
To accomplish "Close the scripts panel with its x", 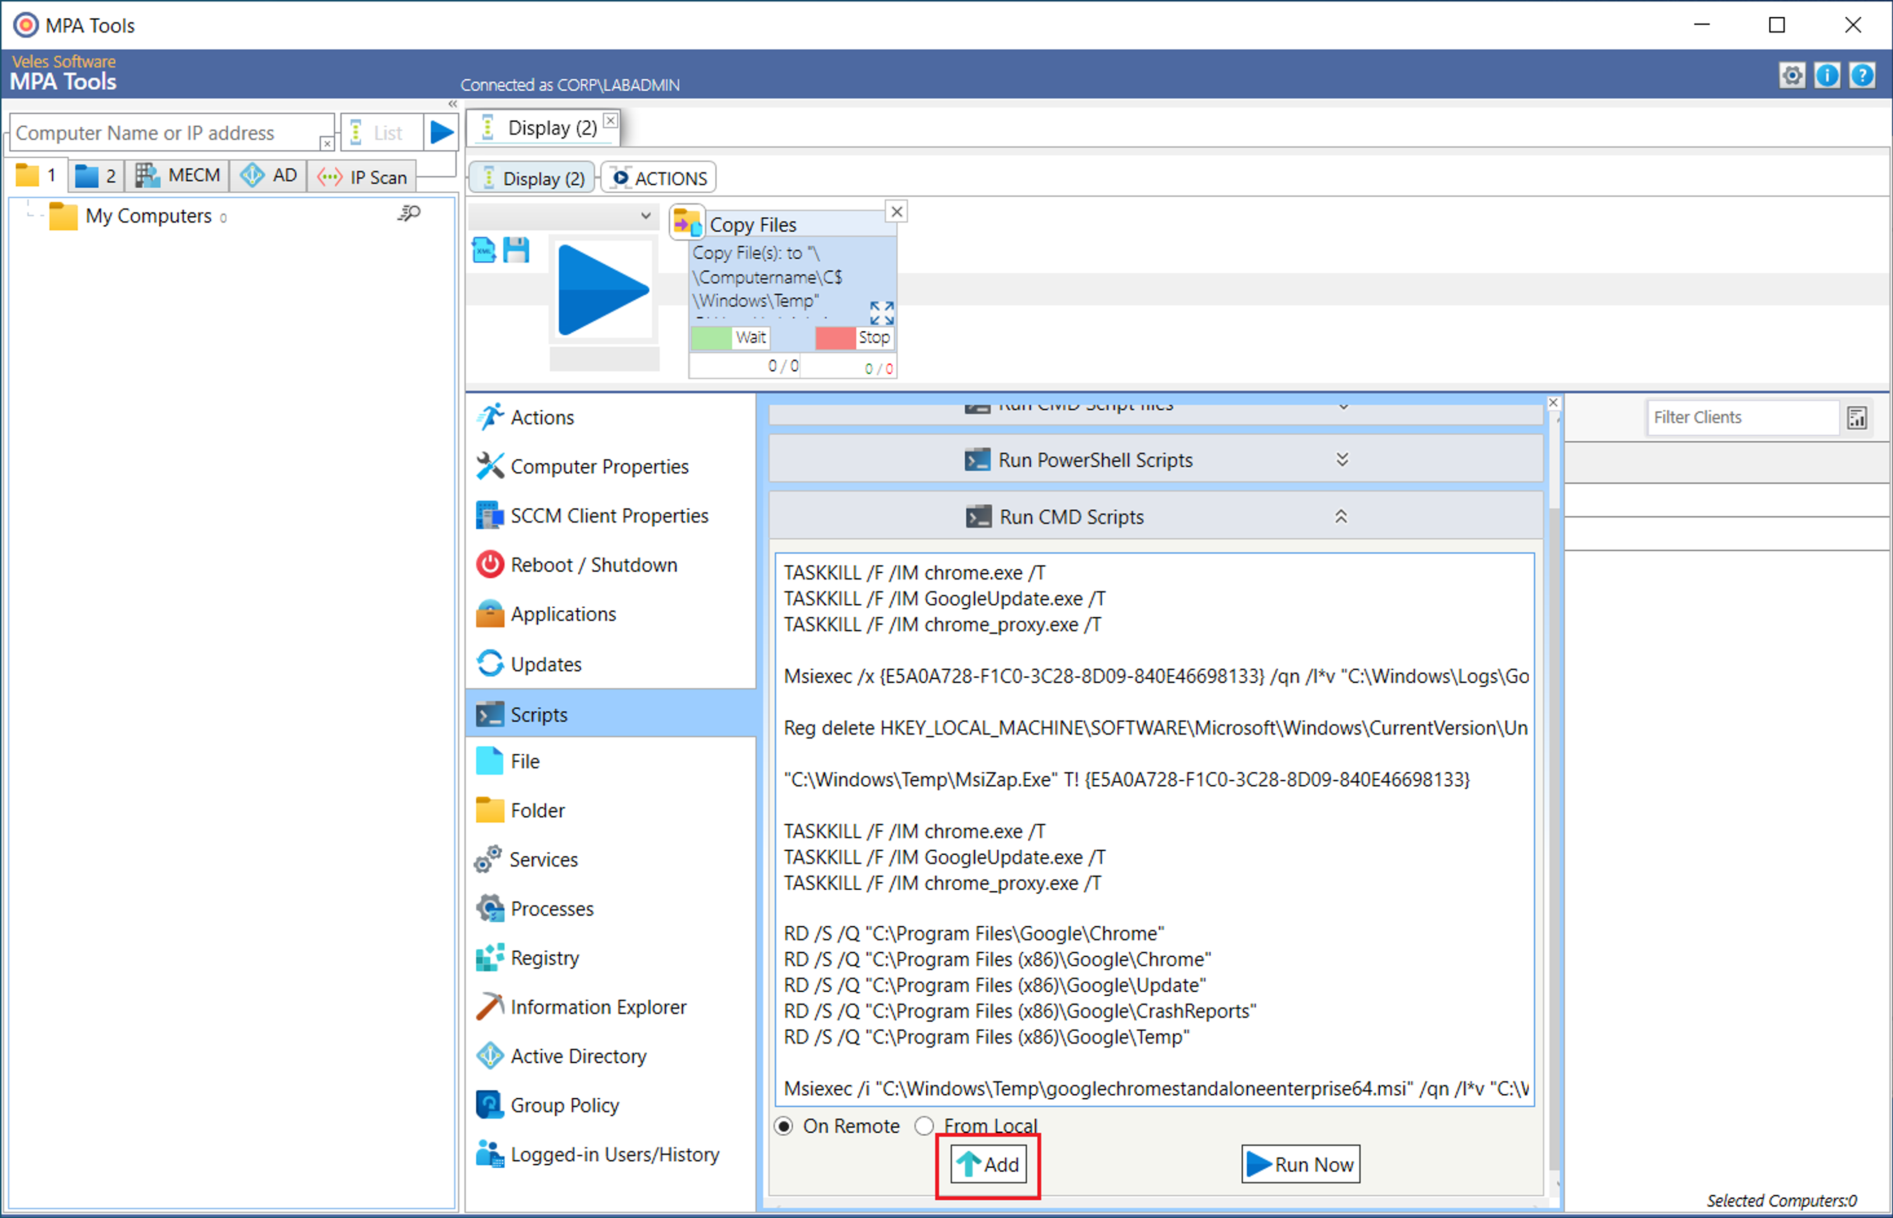I will 1553,403.
